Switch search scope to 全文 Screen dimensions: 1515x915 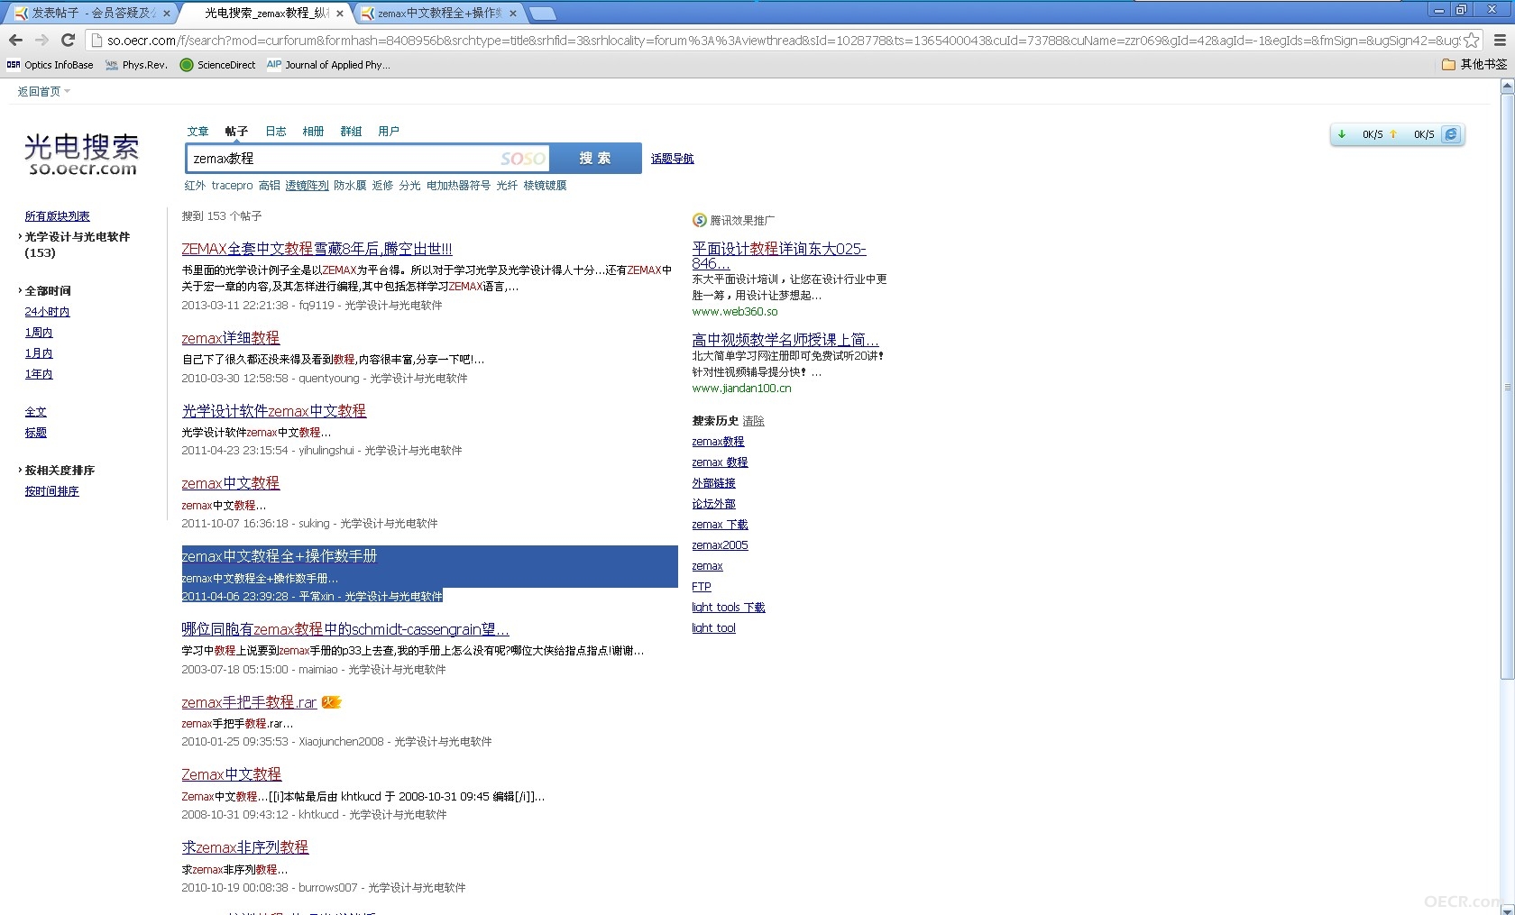click(35, 412)
